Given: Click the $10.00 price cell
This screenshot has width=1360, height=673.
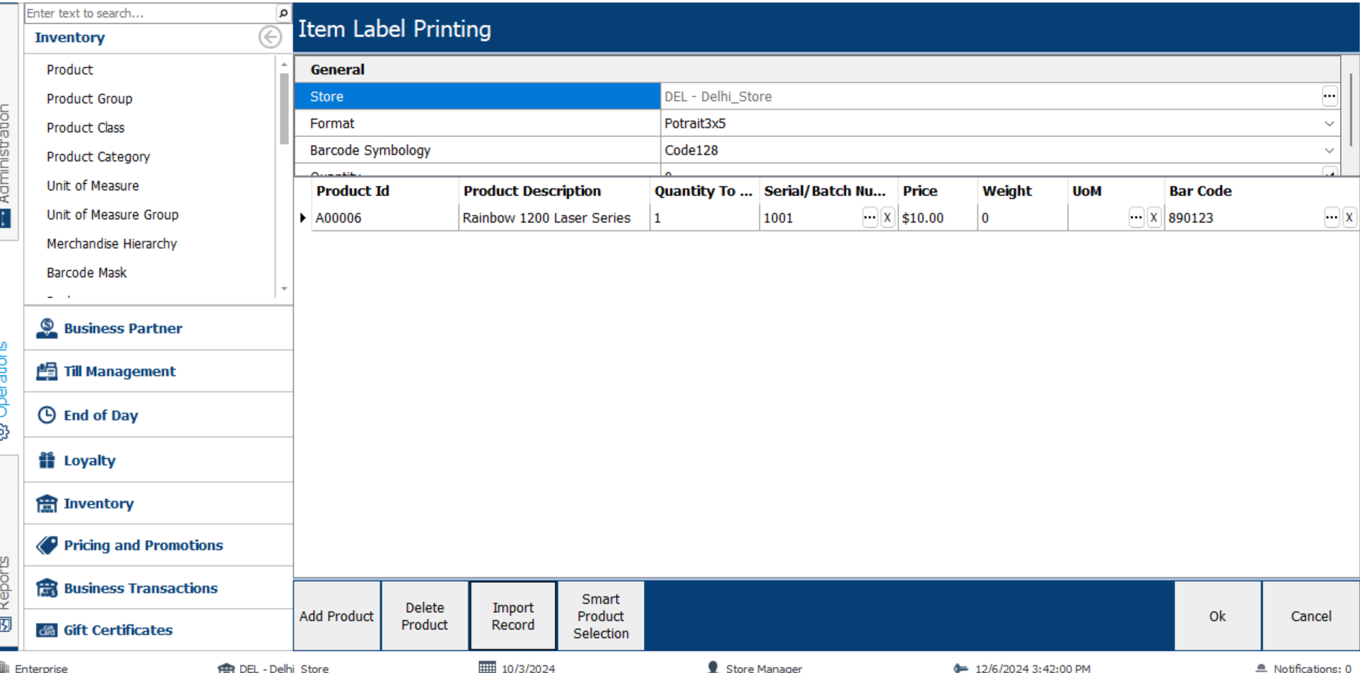Looking at the screenshot, I should coord(937,218).
